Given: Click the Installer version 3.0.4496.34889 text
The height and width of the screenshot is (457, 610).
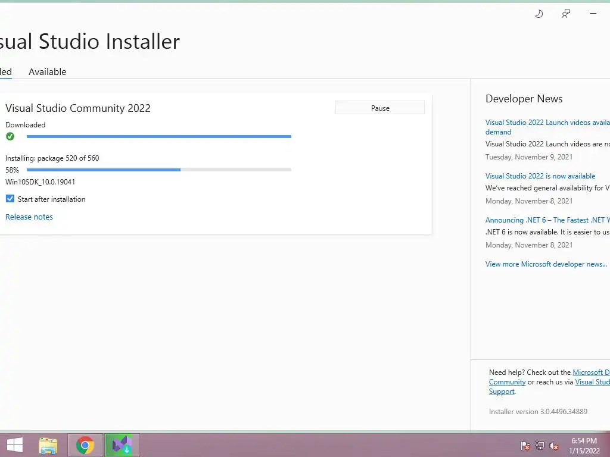Looking at the screenshot, I should point(538,412).
